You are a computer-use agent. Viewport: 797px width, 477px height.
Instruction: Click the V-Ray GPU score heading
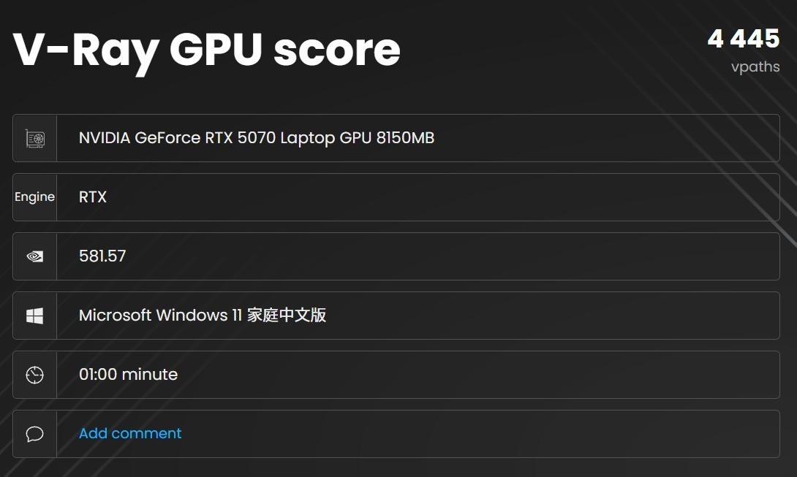[207, 50]
